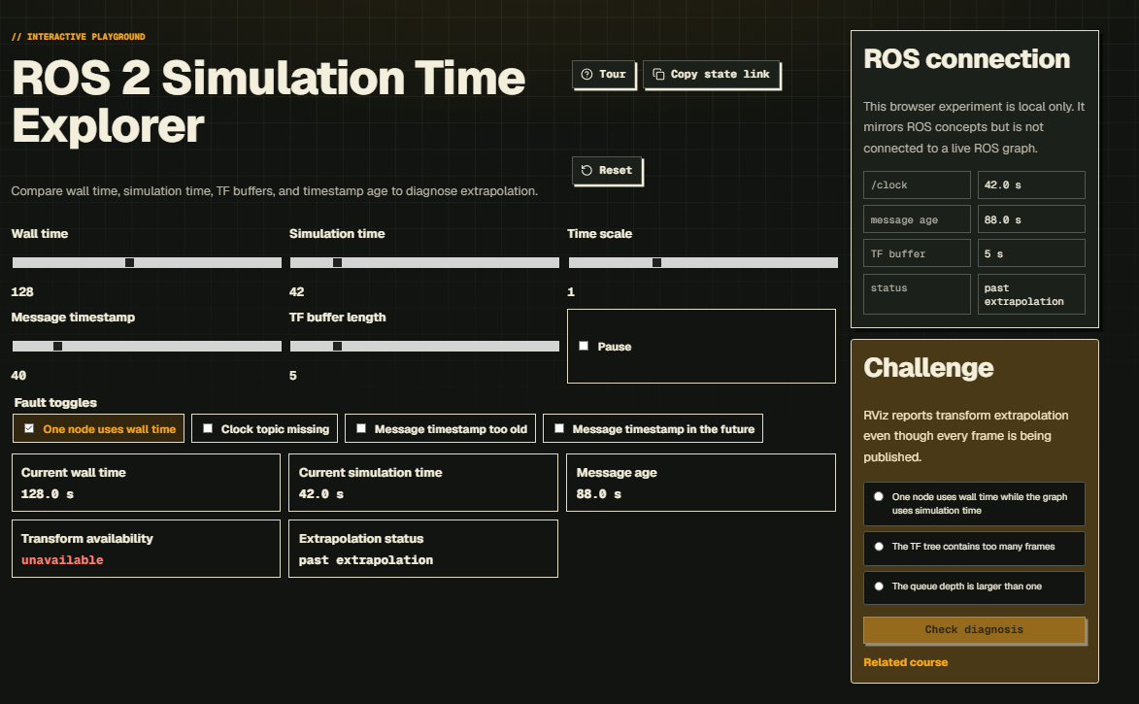Toggle Clock topic missing fault
1139x704 pixels.
[x=208, y=428]
